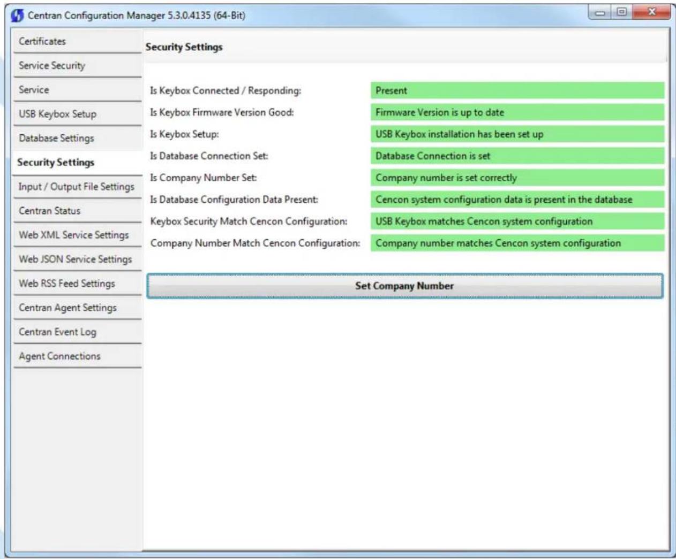The height and width of the screenshot is (559, 676).
Task: Click the Set Company Number button
Action: coord(405,286)
